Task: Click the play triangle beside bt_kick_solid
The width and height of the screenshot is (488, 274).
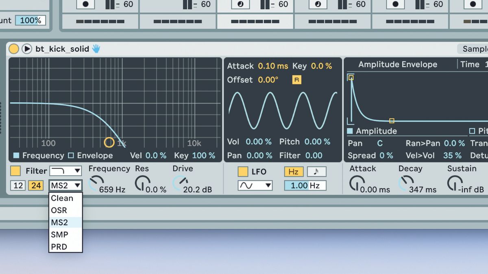Action: pos(27,48)
